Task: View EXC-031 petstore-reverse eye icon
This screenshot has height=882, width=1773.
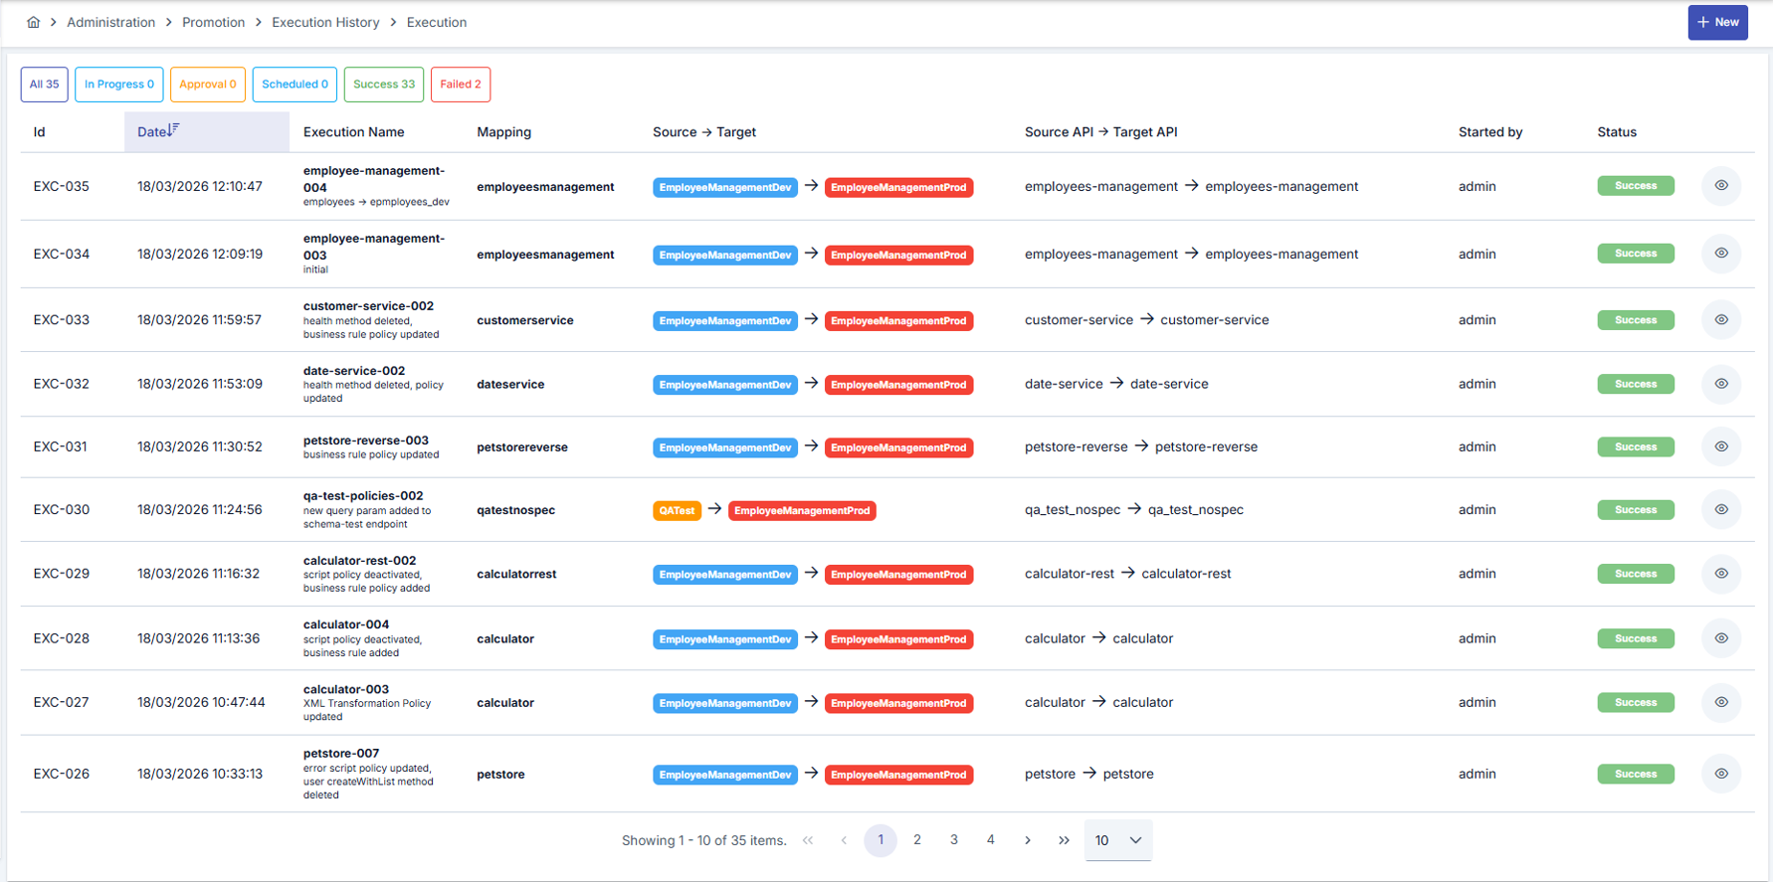Action: [x=1720, y=446]
